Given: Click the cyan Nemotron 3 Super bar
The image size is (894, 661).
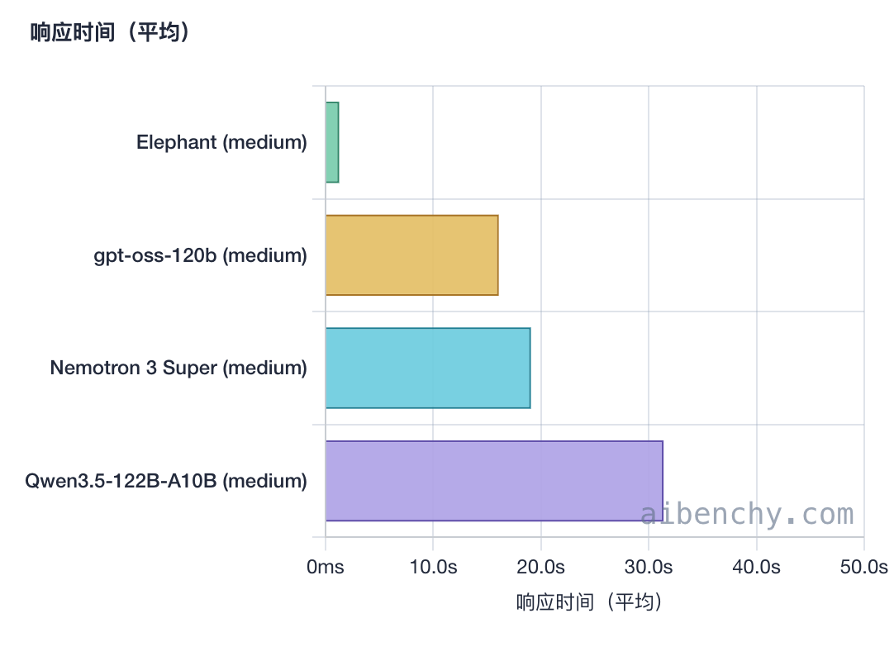Looking at the screenshot, I should click(x=427, y=368).
